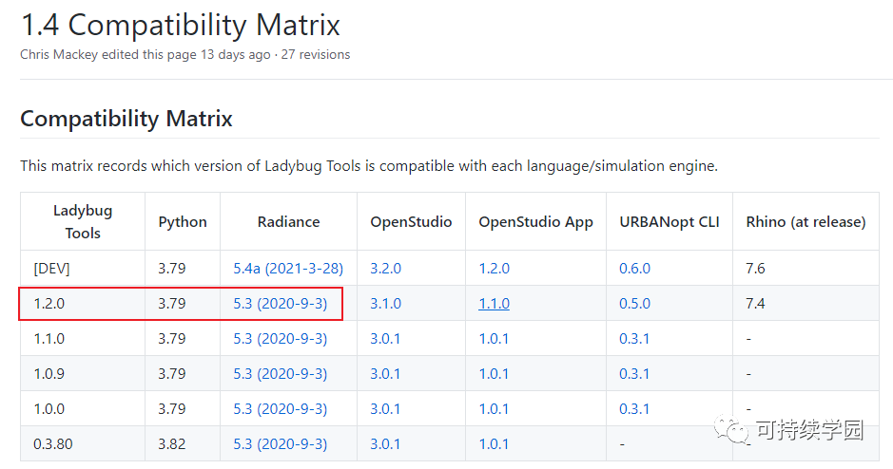This screenshot has width=893, height=469.
Task: Open URBANopt 0.3.1 link in Ladybug 1.1.0 row
Action: [634, 339]
